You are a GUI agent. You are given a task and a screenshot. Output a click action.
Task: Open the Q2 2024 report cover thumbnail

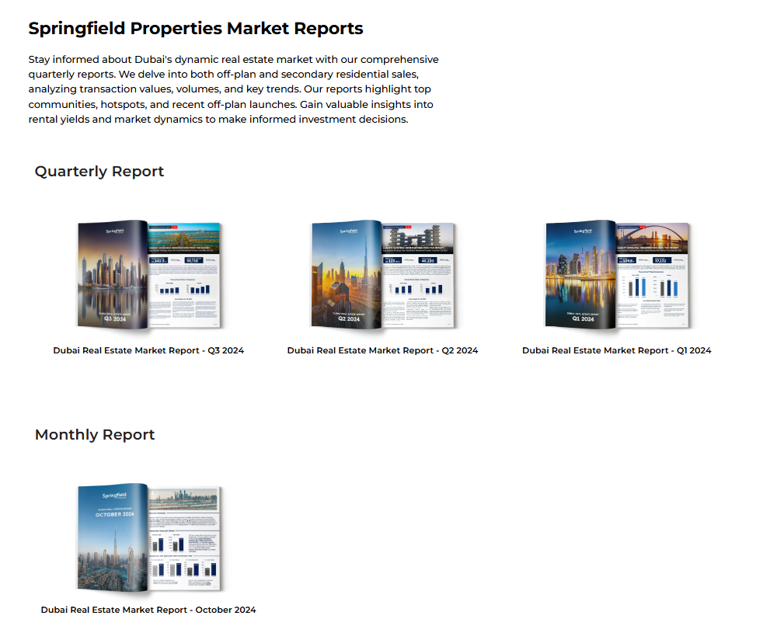(x=347, y=274)
